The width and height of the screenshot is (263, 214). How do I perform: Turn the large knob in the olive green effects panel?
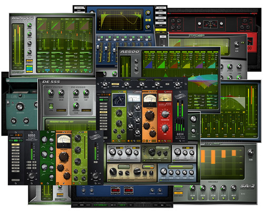coord(151,151)
